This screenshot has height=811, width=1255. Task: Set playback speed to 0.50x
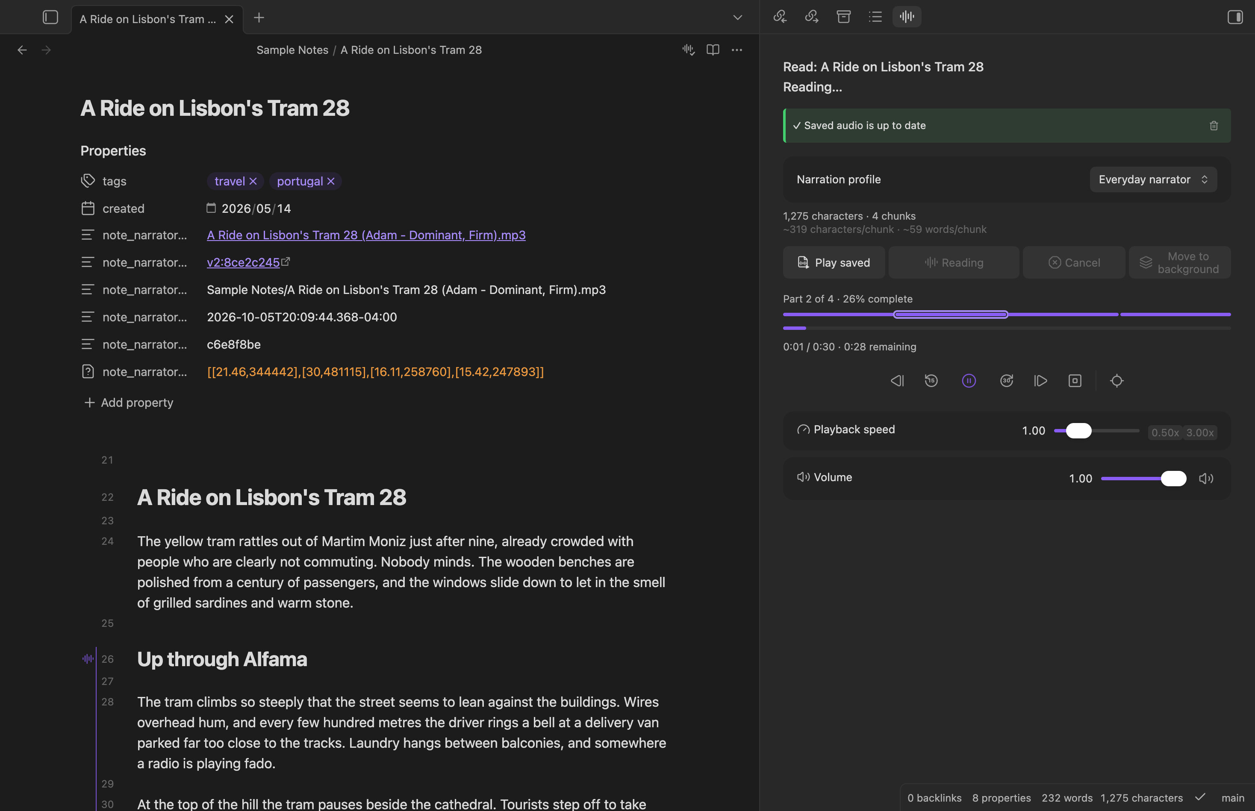[x=1165, y=432]
